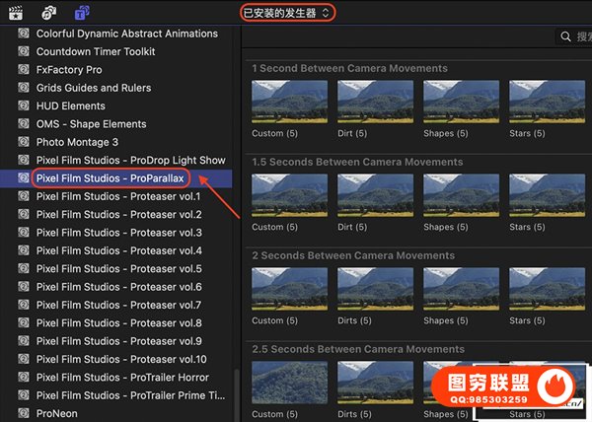Select Pixel Film Studios - ProParallax category
The width and height of the screenshot is (592, 422).
pyautogui.click(x=116, y=178)
